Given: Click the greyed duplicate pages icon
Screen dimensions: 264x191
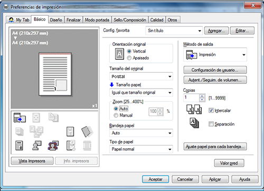Looking at the screenshot, I should coord(53,118).
